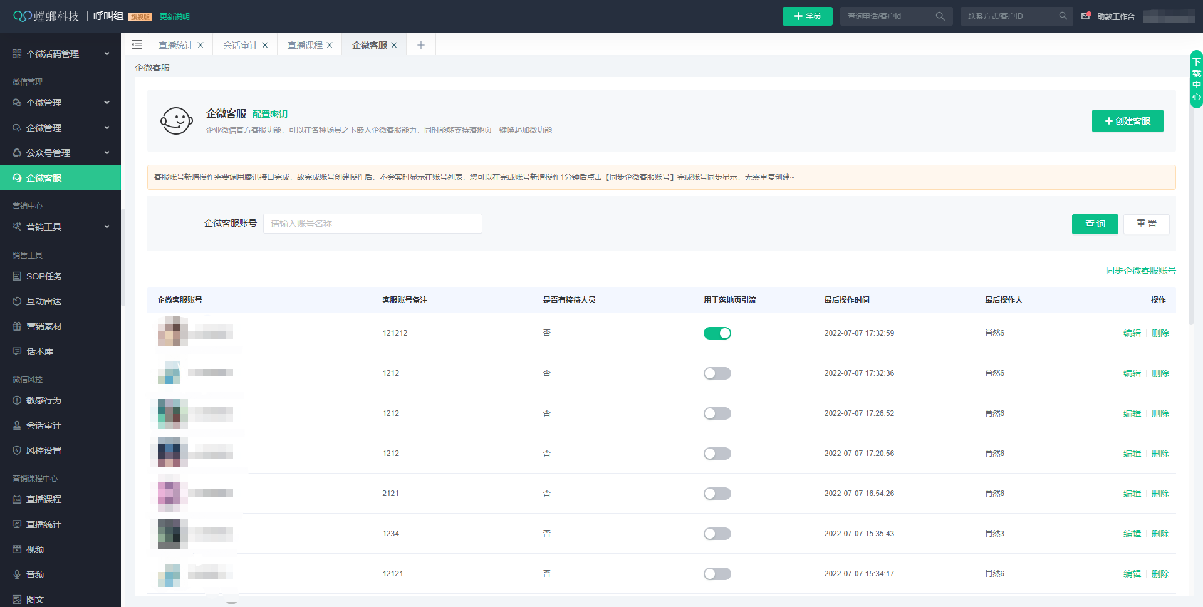
Task: Enable landing page toggle for account 1234
Action: tap(717, 533)
